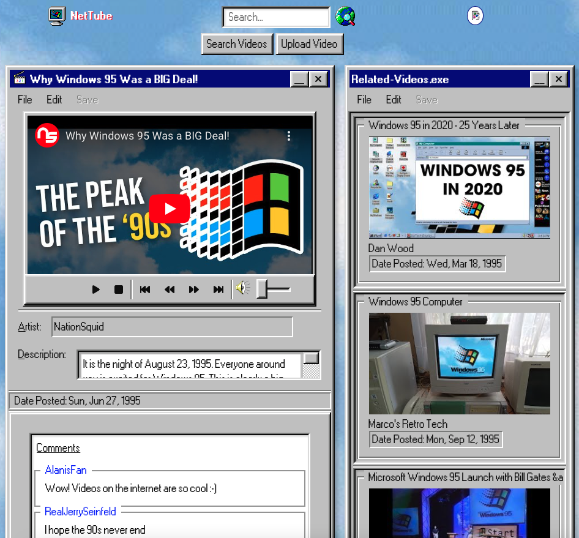
Task: Click the 'Comments' heading
Action: tap(58, 448)
